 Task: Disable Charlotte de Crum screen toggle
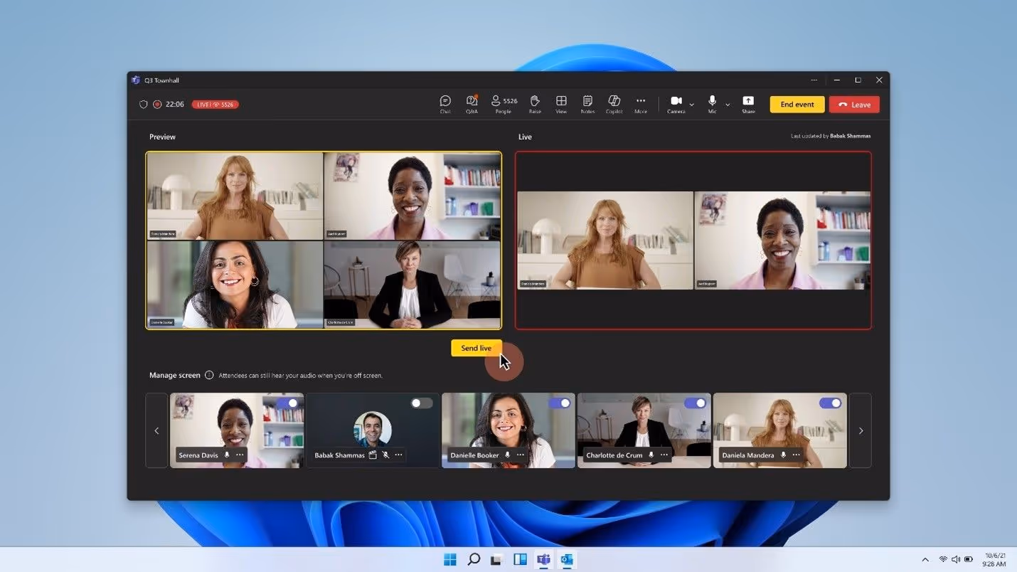click(x=695, y=403)
